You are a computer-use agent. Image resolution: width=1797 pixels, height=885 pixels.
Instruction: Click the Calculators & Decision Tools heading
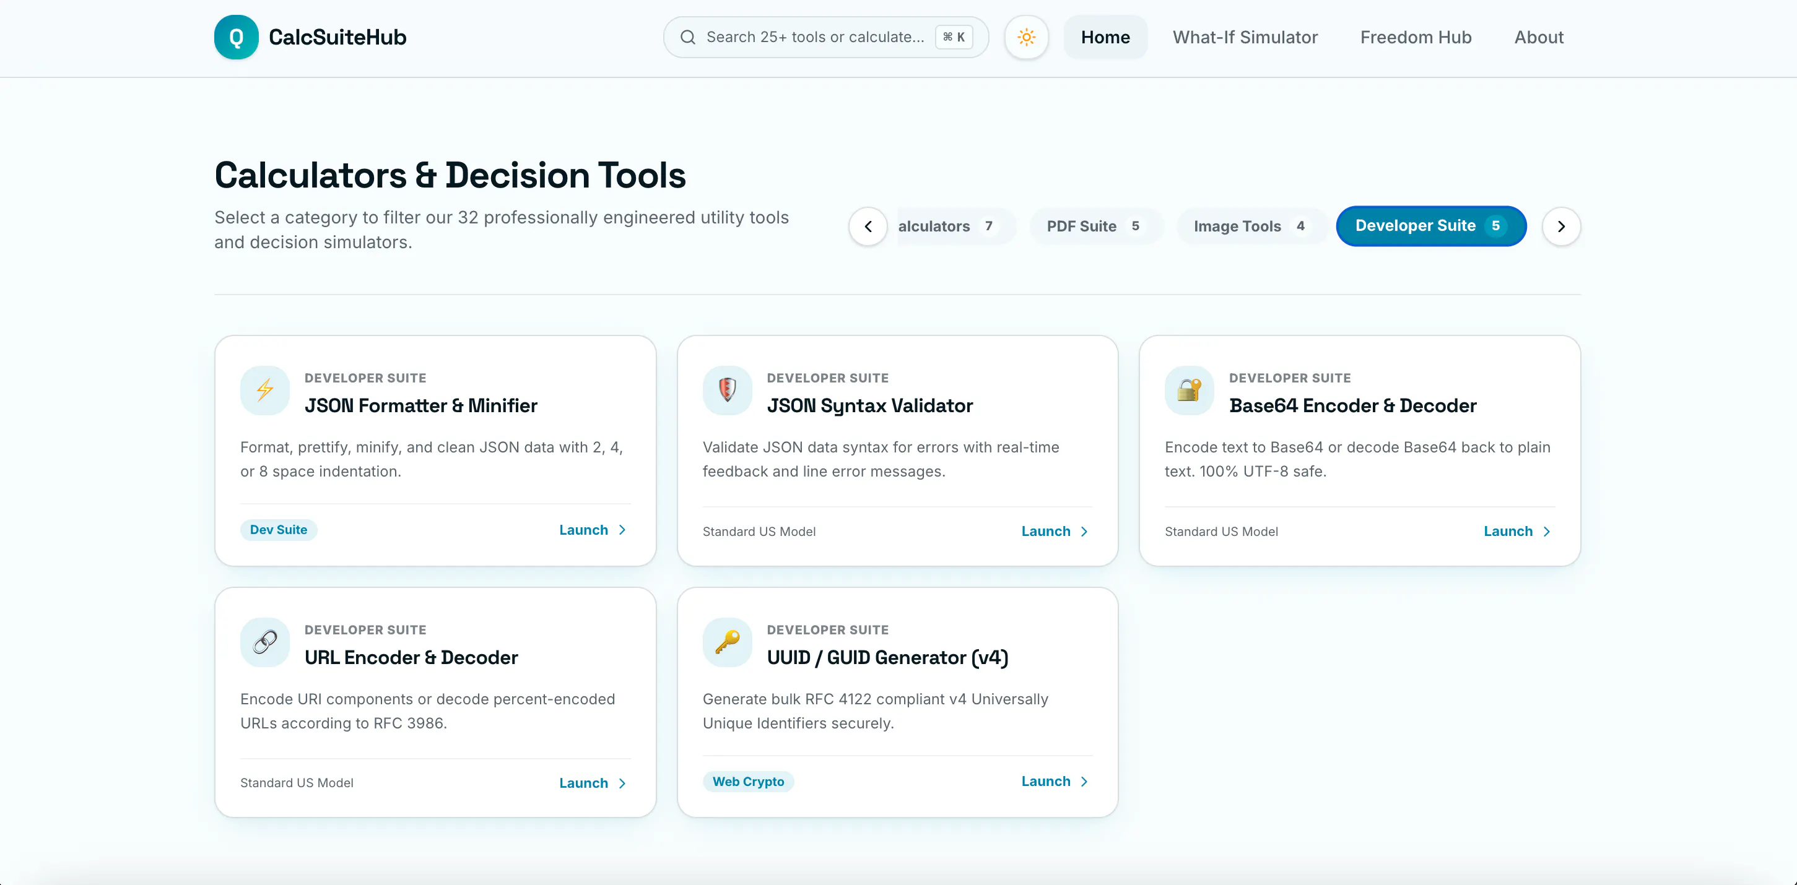(450, 175)
